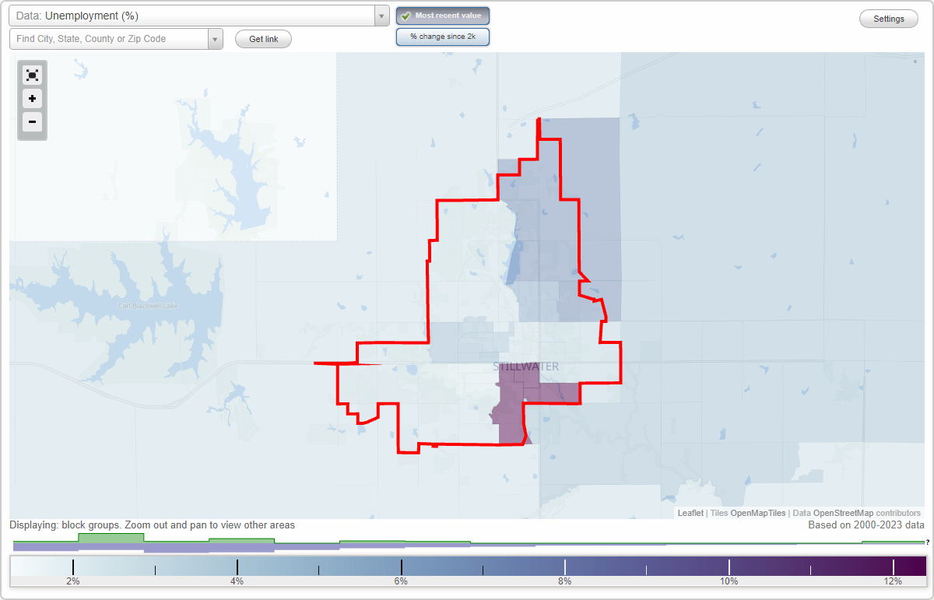
Task: Open the Leaflet attribution link
Action: tap(690, 513)
